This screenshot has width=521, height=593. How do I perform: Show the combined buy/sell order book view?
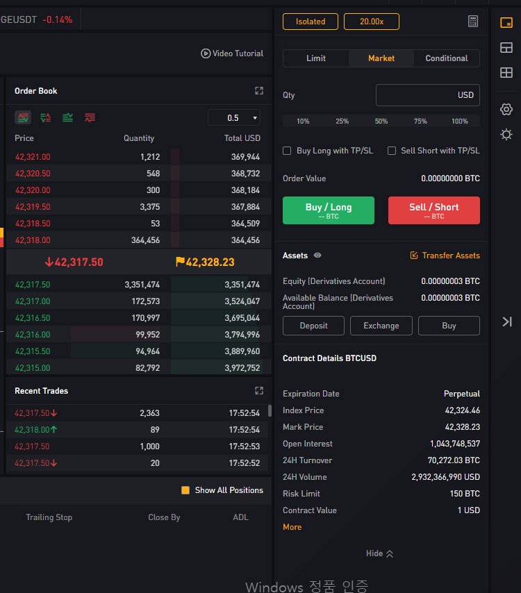[x=23, y=117]
